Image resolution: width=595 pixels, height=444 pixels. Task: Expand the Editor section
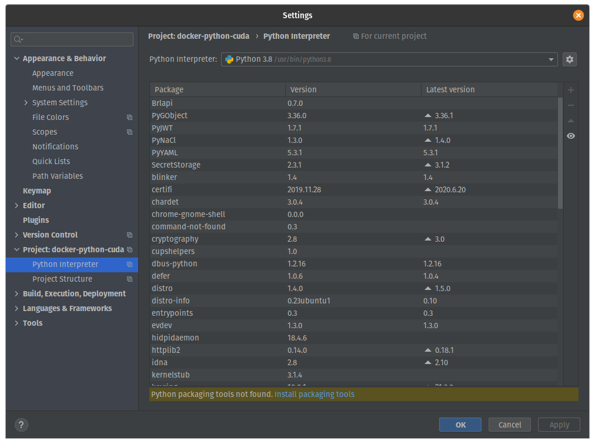point(17,205)
